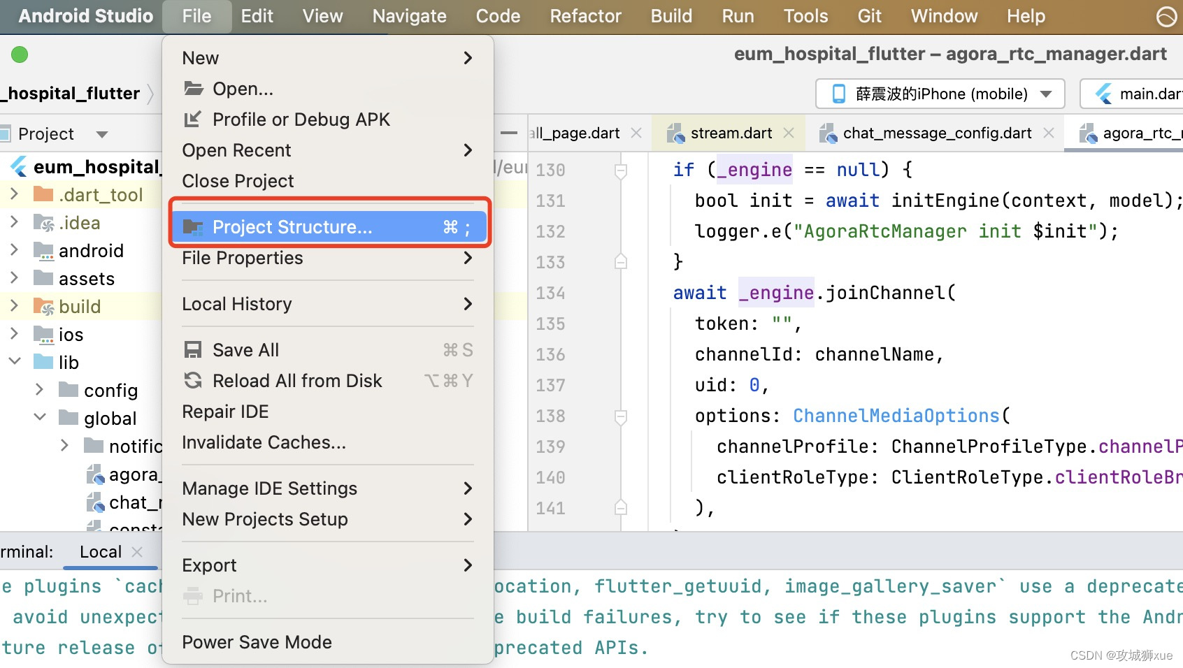
Task: Click the Profile or Debug APK icon
Action: 192,119
